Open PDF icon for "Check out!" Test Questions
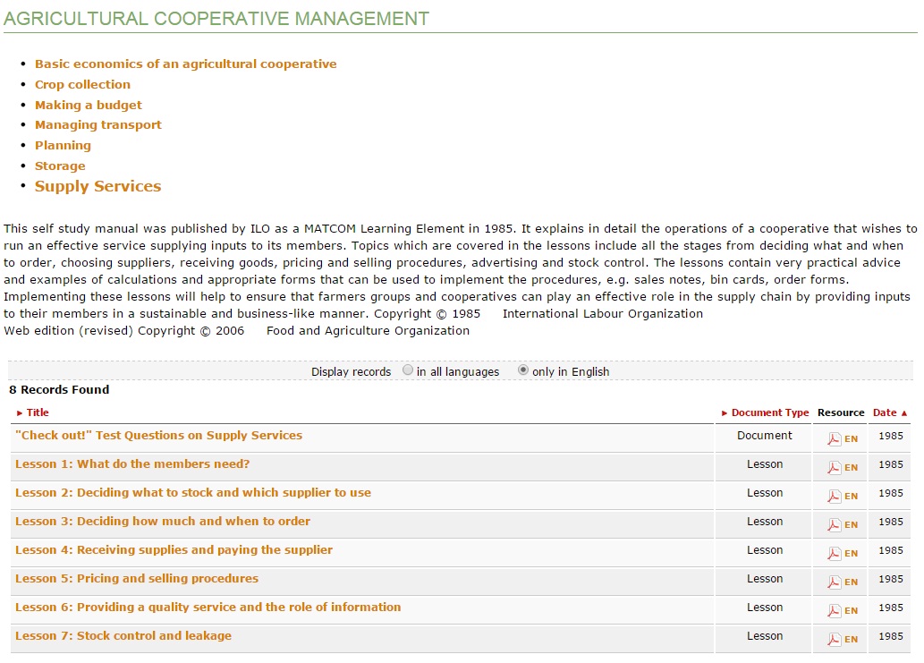The width and height of the screenshot is (924, 663). point(834,438)
